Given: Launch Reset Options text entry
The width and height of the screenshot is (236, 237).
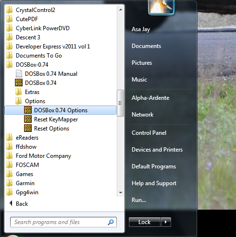Looking at the screenshot, I should (x=51, y=129).
